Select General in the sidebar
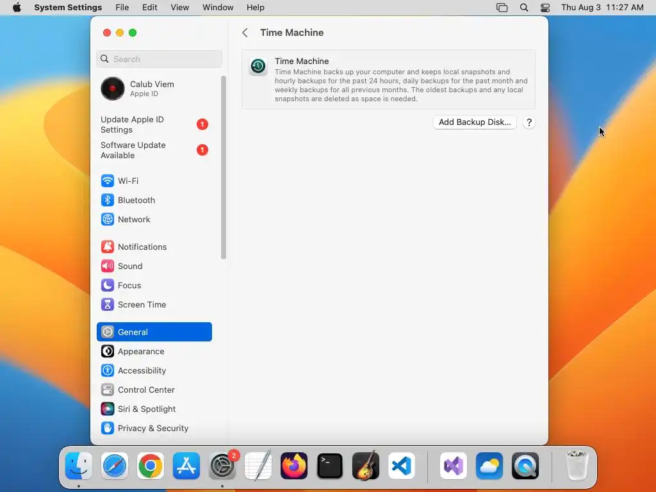Image resolution: width=656 pixels, height=492 pixels. (154, 332)
